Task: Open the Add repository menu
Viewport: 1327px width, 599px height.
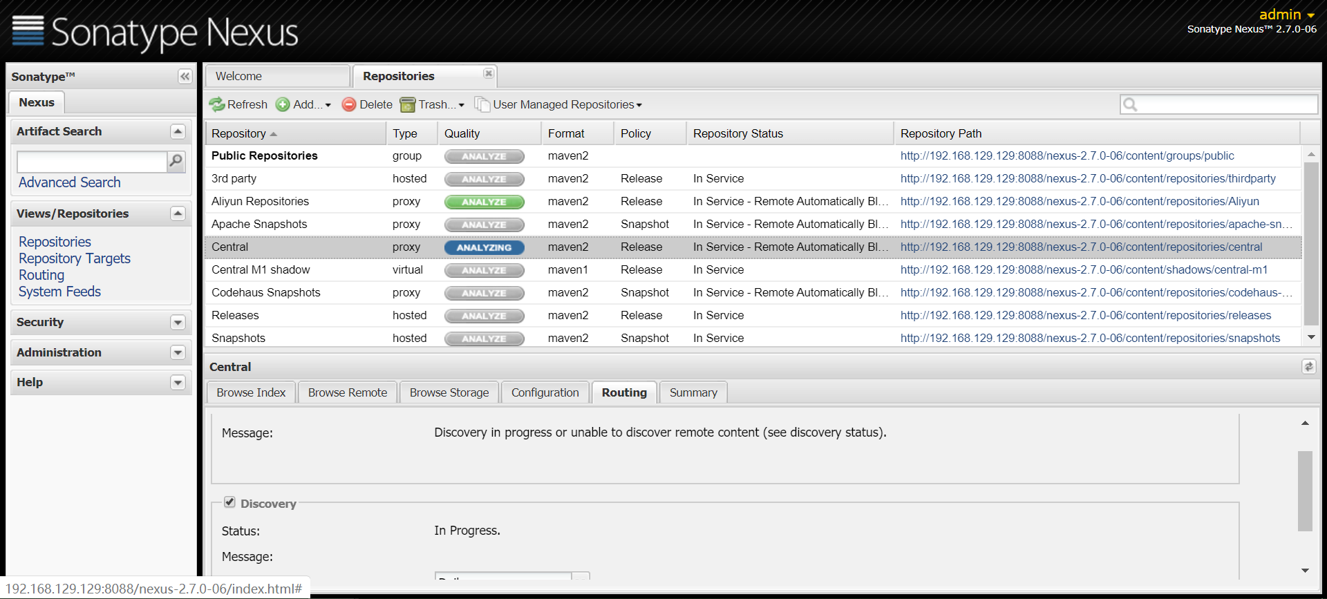Action: click(303, 104)
